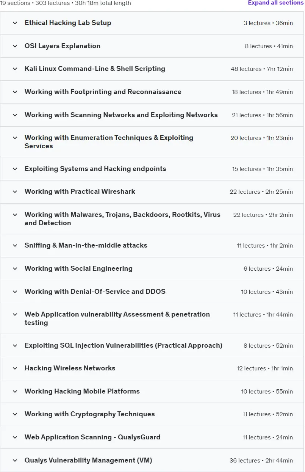Screen dimensions: 305x472
Task: Expand Footprinting and Reconnaissance chevron arrow
Action: 15,92
